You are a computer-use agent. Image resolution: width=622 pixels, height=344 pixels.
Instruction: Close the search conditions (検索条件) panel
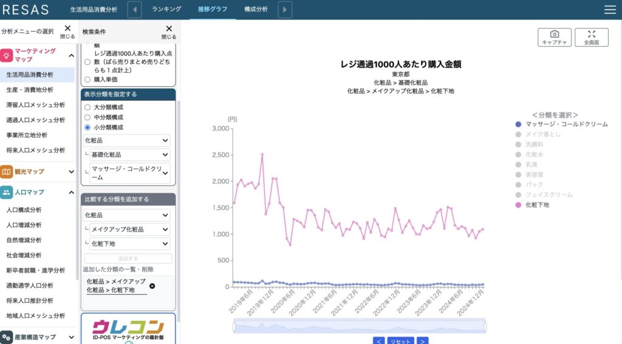pos(169,32)
